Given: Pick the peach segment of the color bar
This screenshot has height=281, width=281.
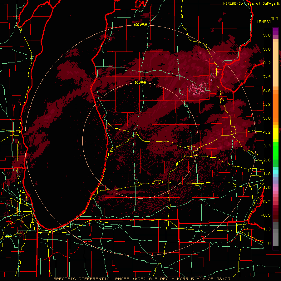Looking at the screenshot, I should 276,65.
